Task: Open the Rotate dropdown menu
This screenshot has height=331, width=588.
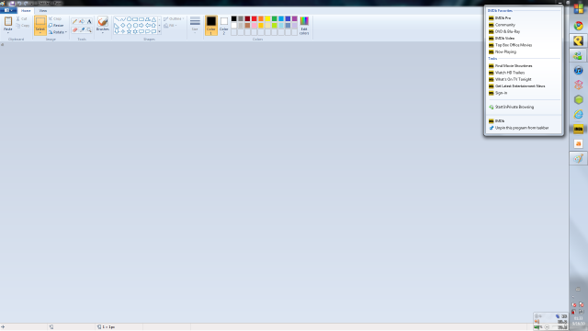Action: click(58, 32)
